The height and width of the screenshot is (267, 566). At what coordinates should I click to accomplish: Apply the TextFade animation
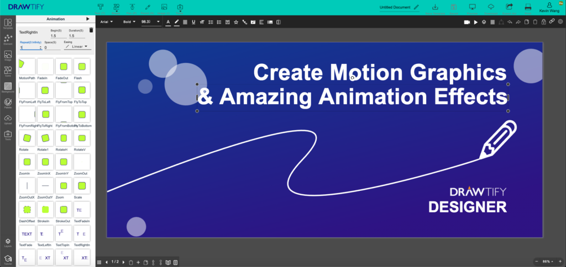click(x=27, y=234)
